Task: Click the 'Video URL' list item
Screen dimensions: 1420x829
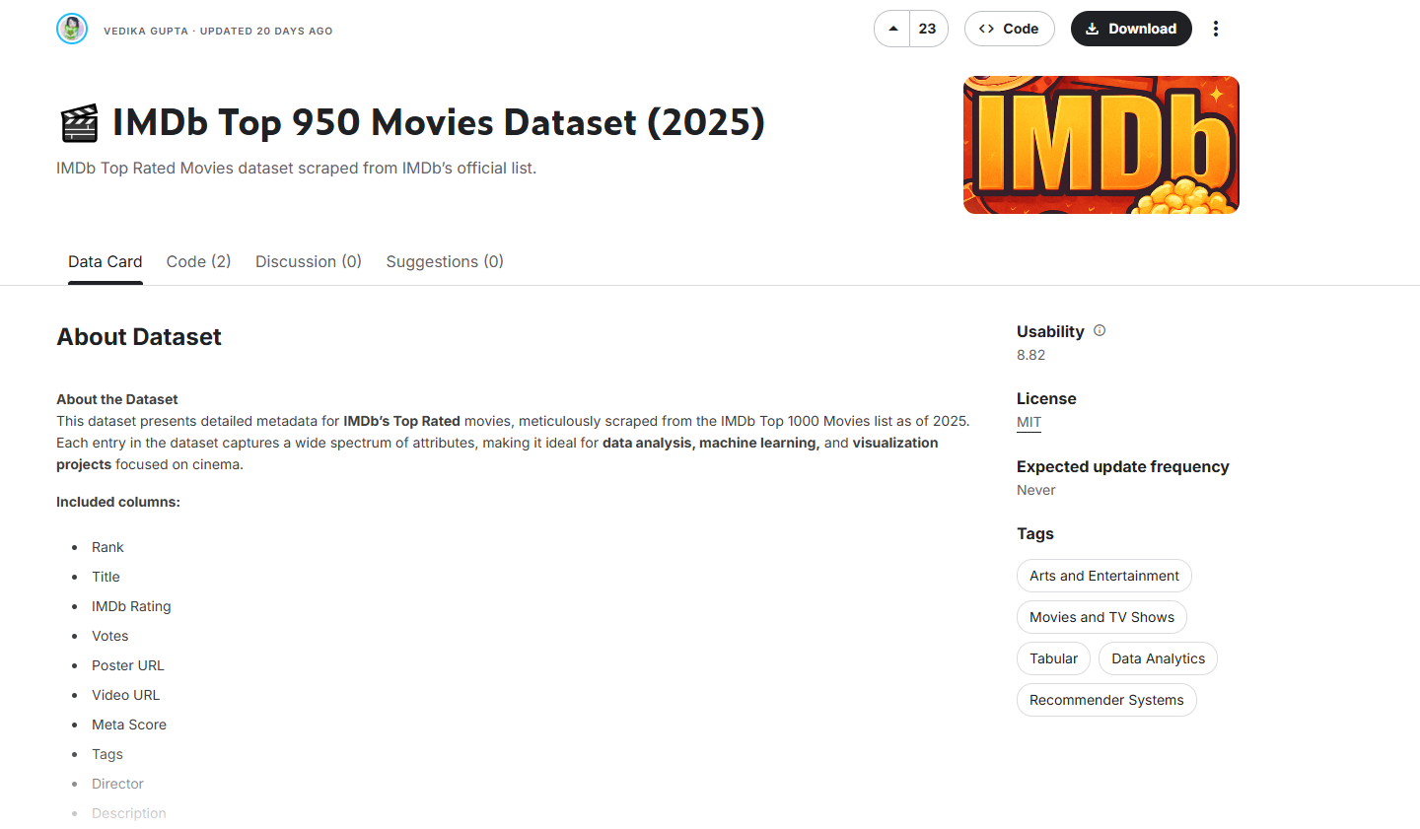Action: point(125,695)
